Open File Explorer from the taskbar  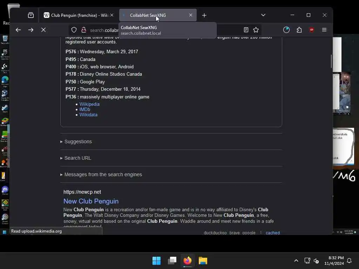pyautogui.click(x=203, y=261)
